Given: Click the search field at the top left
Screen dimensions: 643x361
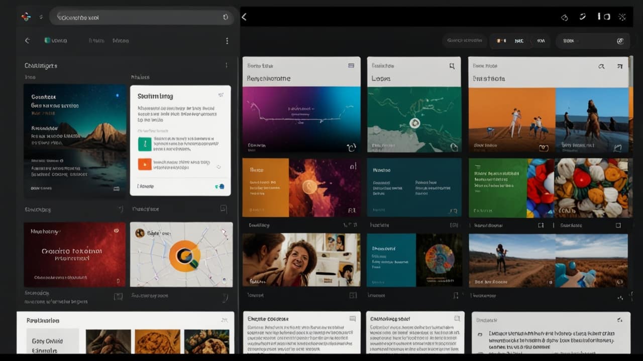Looking at the screenshot, I should point(136,18).
